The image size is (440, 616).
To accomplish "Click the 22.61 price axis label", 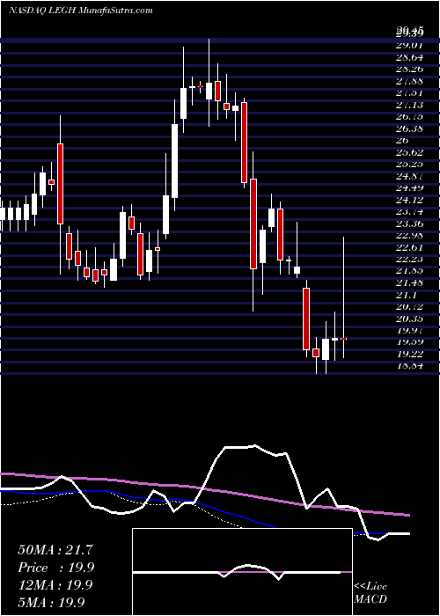I will coord(410,247).
